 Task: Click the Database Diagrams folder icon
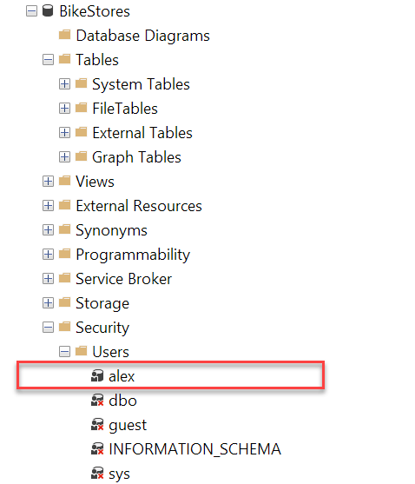[x=64, y=35]
